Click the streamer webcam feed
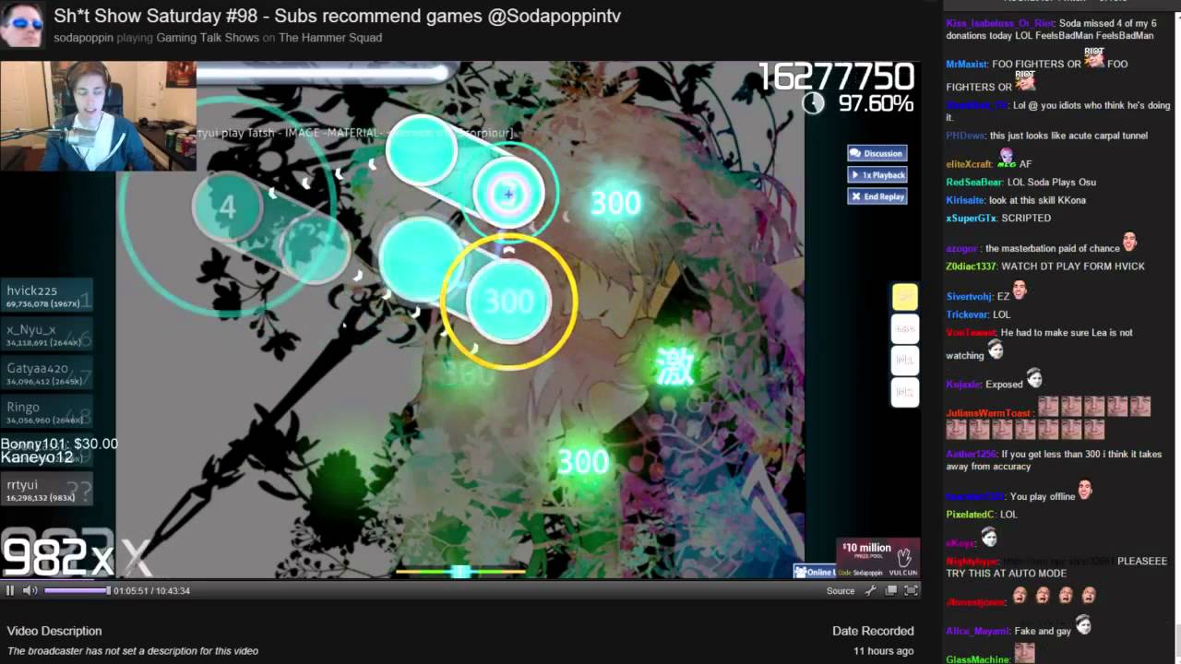This screenshot has width=1181, height=664. coord(98,116)
